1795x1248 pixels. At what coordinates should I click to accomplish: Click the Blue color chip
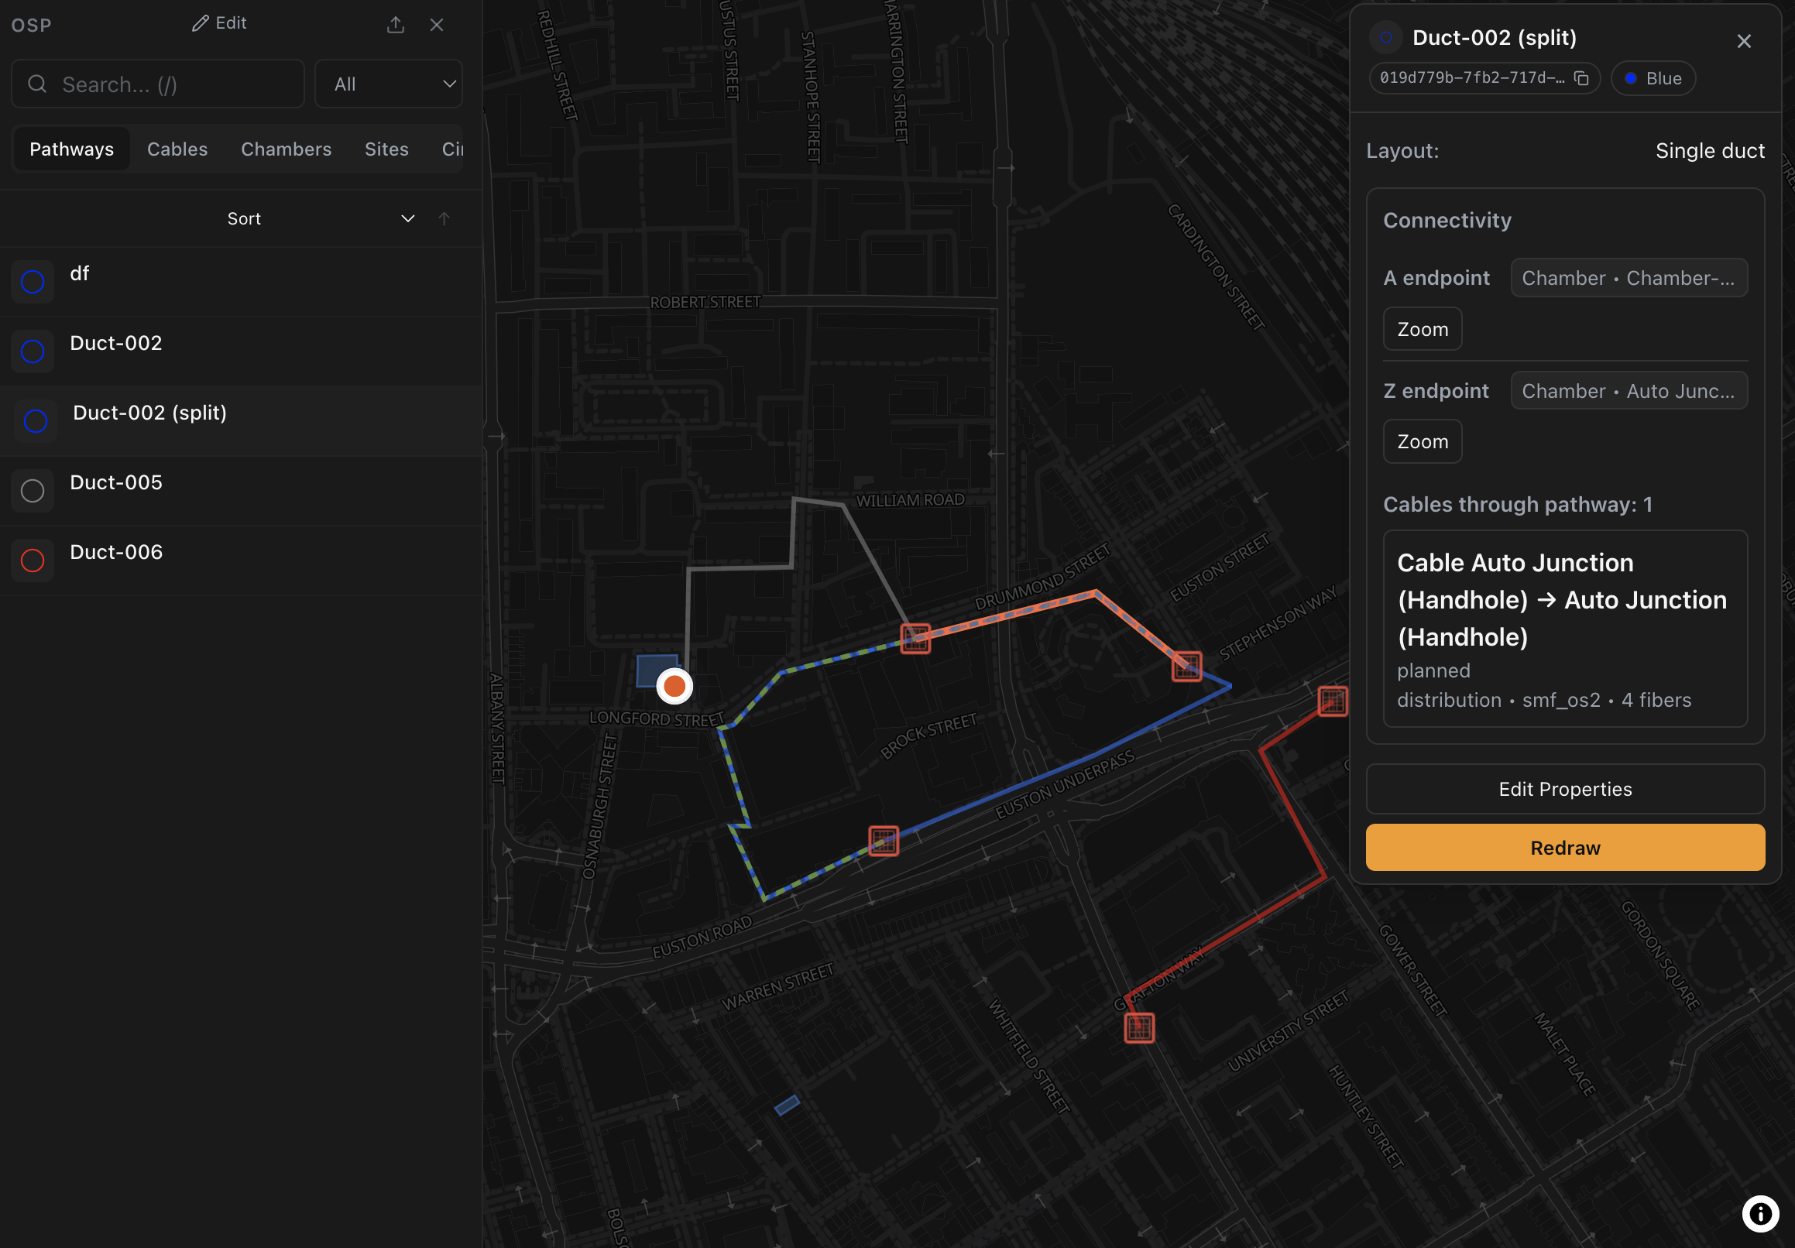pos(1653,78)
